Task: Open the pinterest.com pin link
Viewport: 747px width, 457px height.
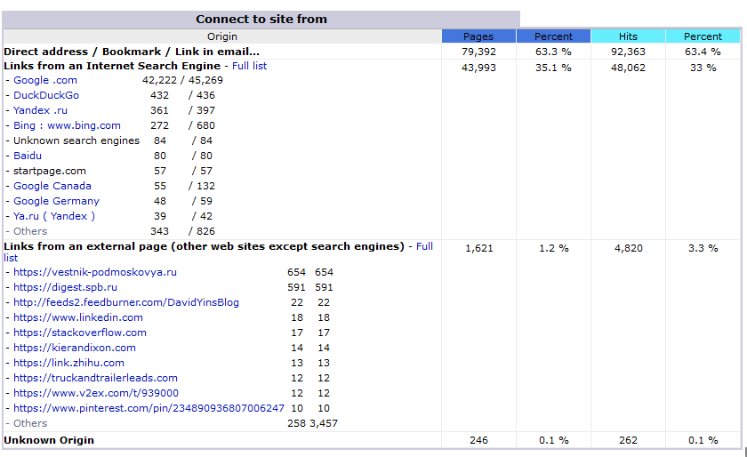Action: pos(149,408)
